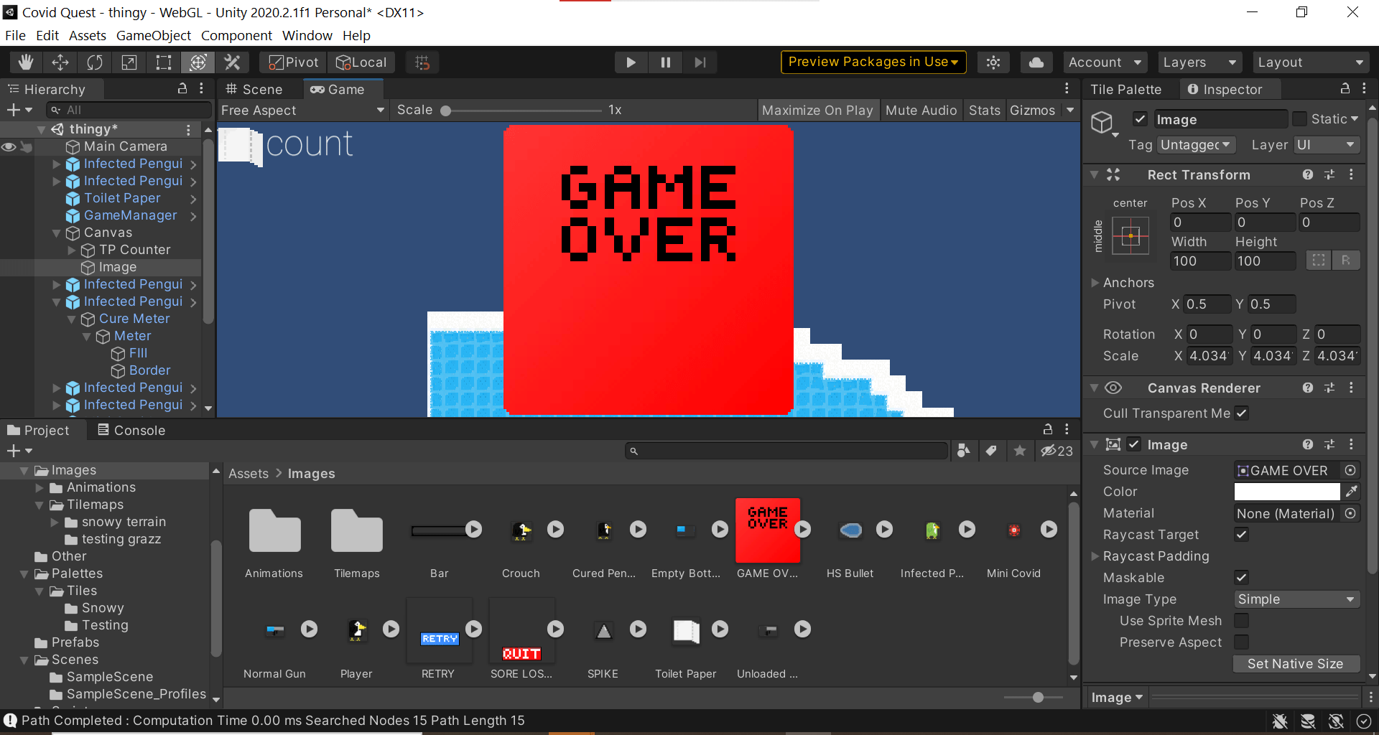Click Set Native Size
The height and width of the screenshot is (735, 1379).
[x=1296, y=664]
